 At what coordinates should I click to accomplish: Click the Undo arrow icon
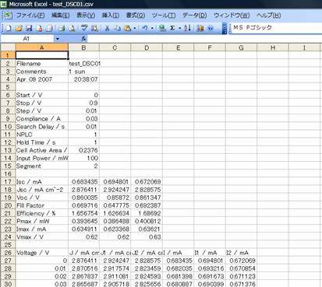145,28
